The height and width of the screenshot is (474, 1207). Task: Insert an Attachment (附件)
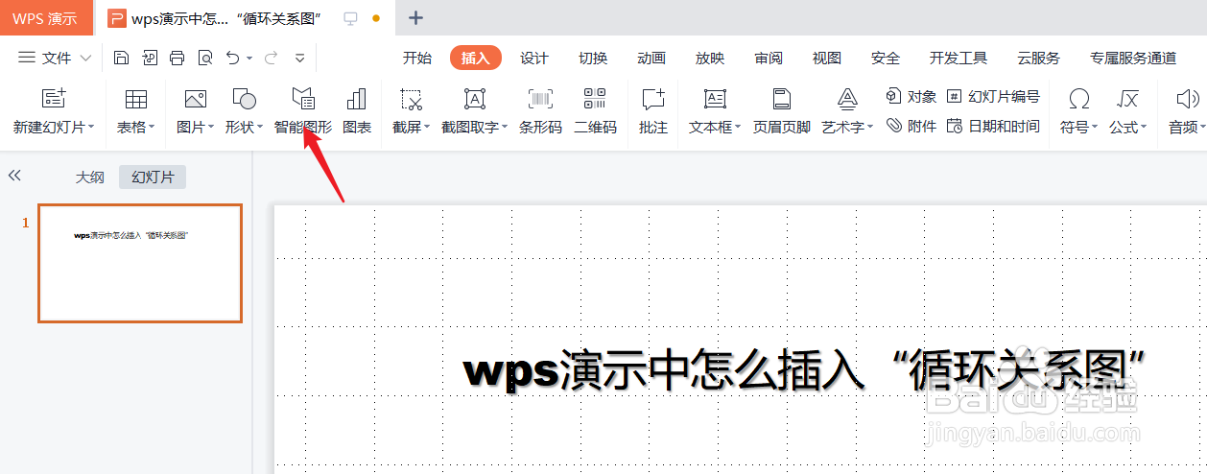[911, 126]
